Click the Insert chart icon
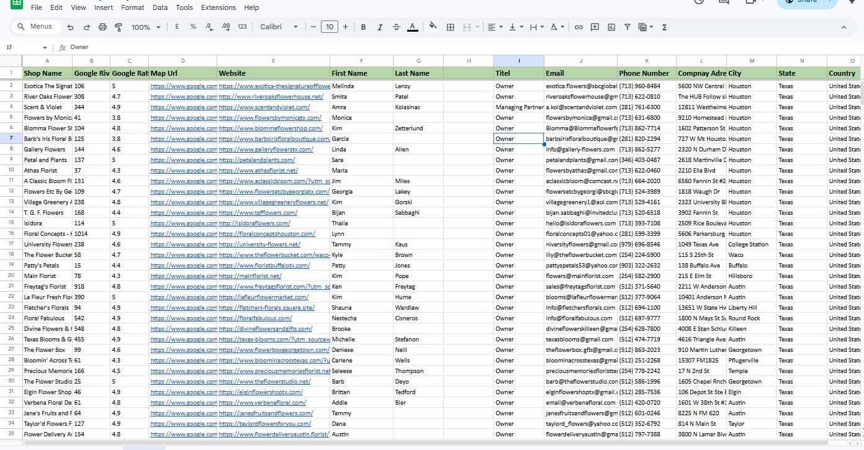The image size is (864, 450). click(611, 27)
